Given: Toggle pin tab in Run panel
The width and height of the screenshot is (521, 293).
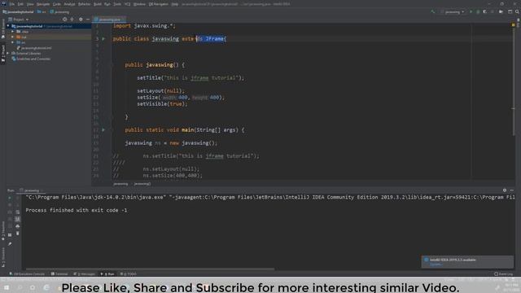Looking at the screenshot, I should coord(10,244).
